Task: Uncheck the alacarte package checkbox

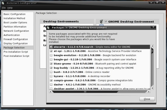Action: 51,47
